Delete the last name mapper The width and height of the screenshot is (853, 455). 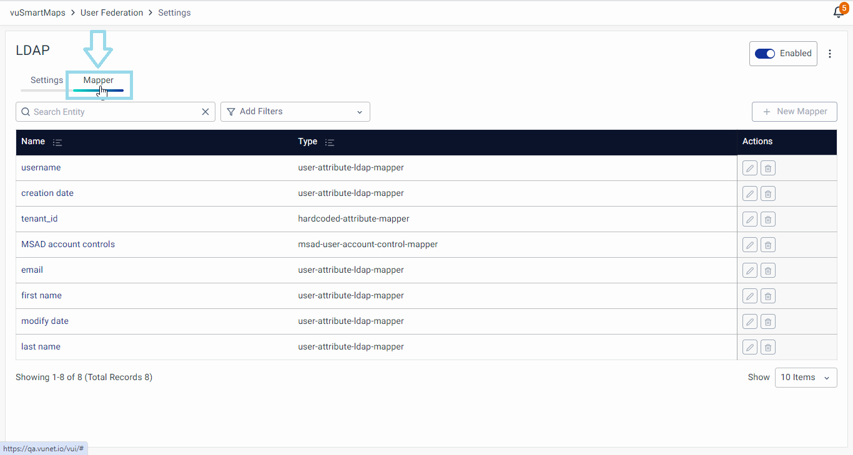[768, 347]
